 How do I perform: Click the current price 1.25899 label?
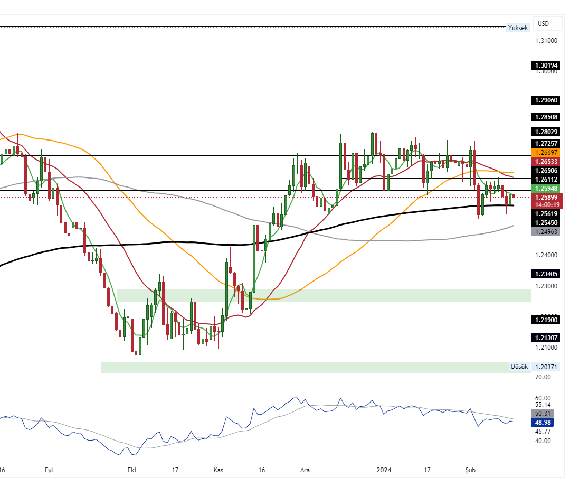pyautogui.click(x=546, y=197)
